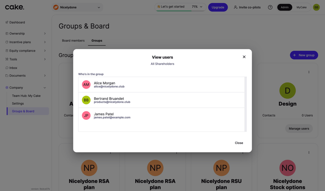The height and width of the screenshot is (191, 325).
Task: Open the Dashboard sidebar icon
Action: coord(7,22)
